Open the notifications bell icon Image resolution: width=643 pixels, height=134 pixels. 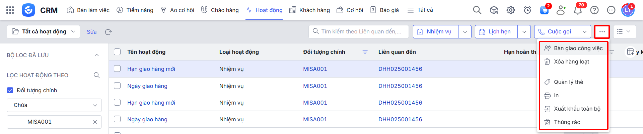578,10
